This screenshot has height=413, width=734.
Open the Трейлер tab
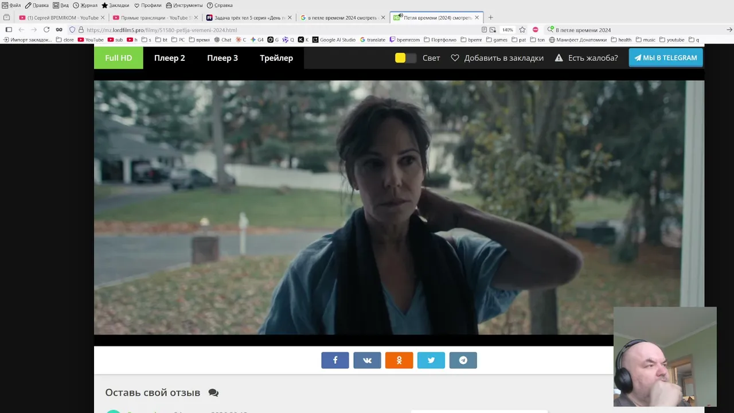point(276,58)
